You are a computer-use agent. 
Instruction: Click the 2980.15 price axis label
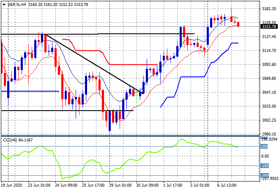(269, 134)
